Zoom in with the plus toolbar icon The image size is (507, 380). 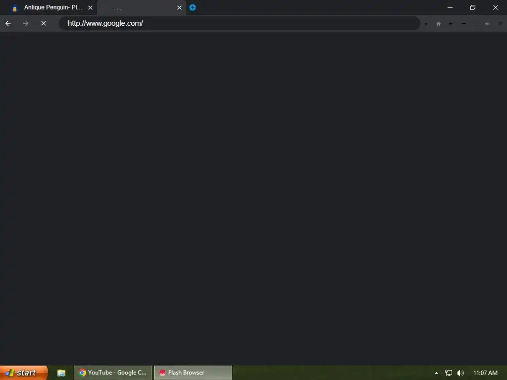point(451,24)
